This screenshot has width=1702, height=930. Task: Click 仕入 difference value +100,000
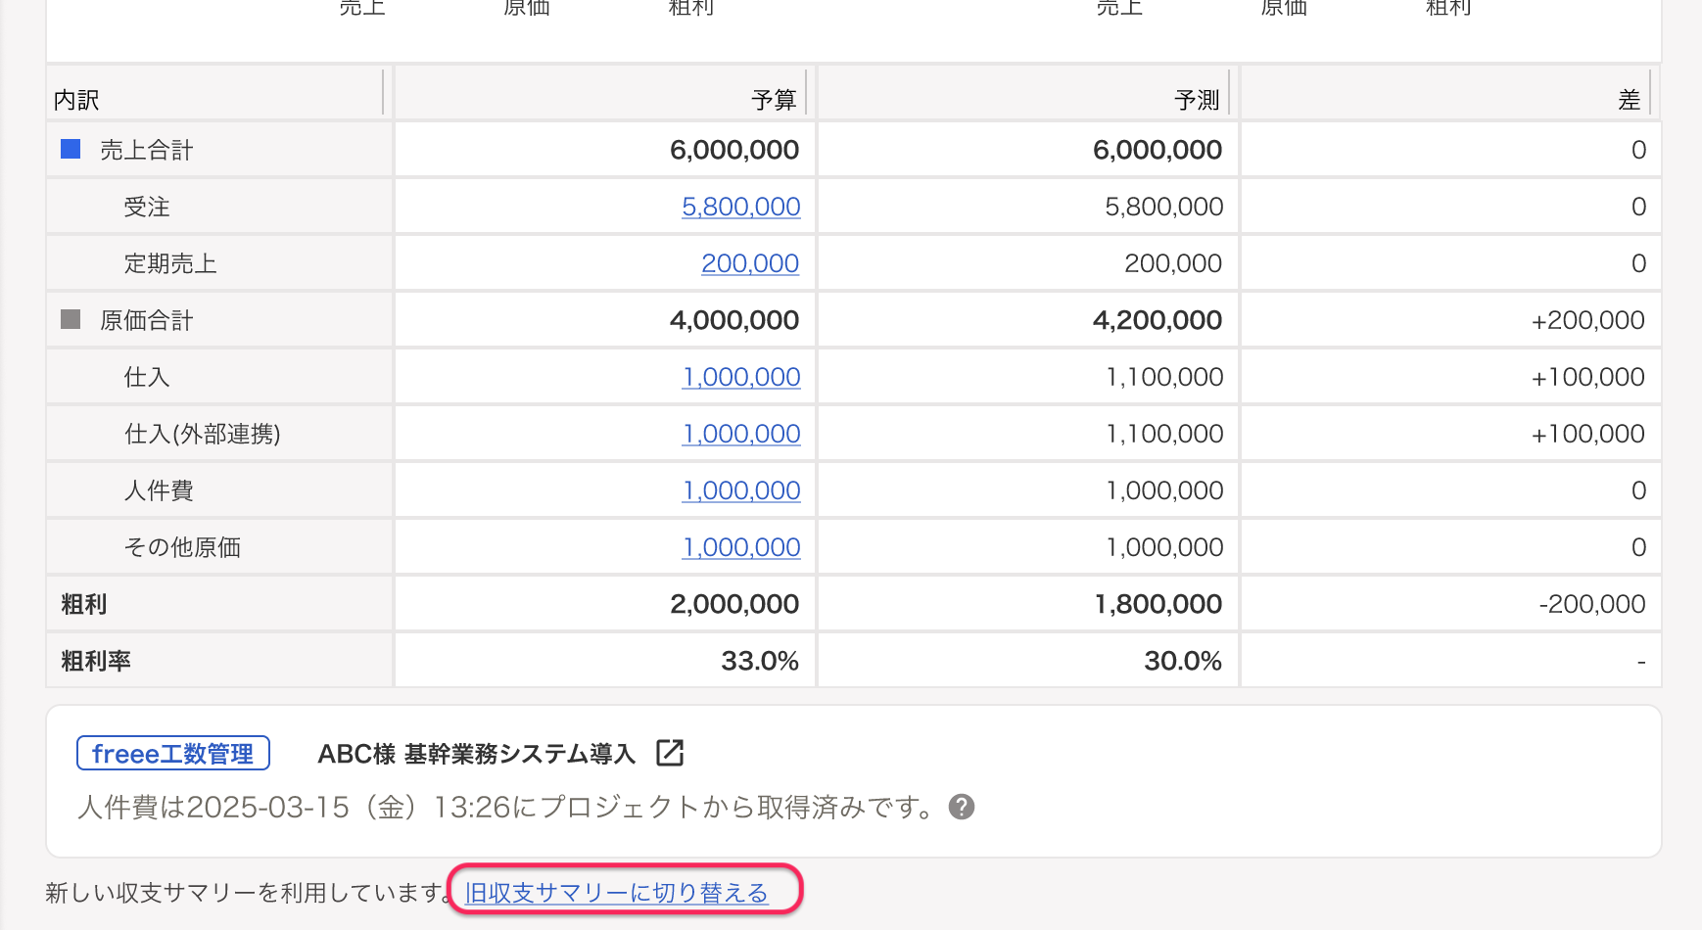pos(1588,377)
